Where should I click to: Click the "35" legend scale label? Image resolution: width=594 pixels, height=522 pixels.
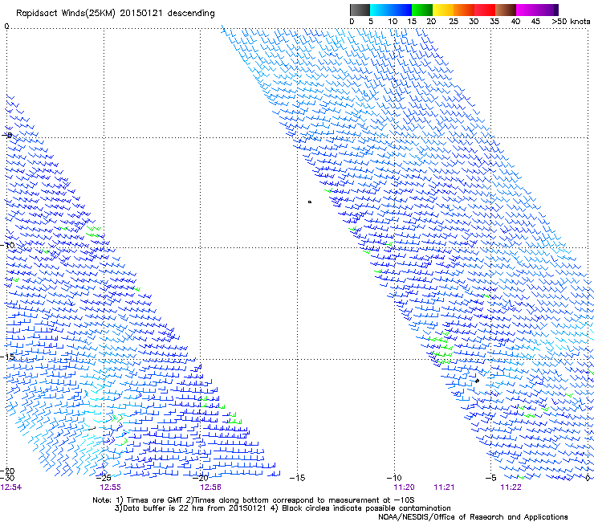[494, 22]
